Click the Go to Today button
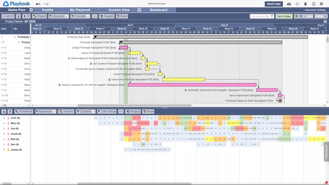The height and width of the screenshot is (185, 329). point(284,16)
